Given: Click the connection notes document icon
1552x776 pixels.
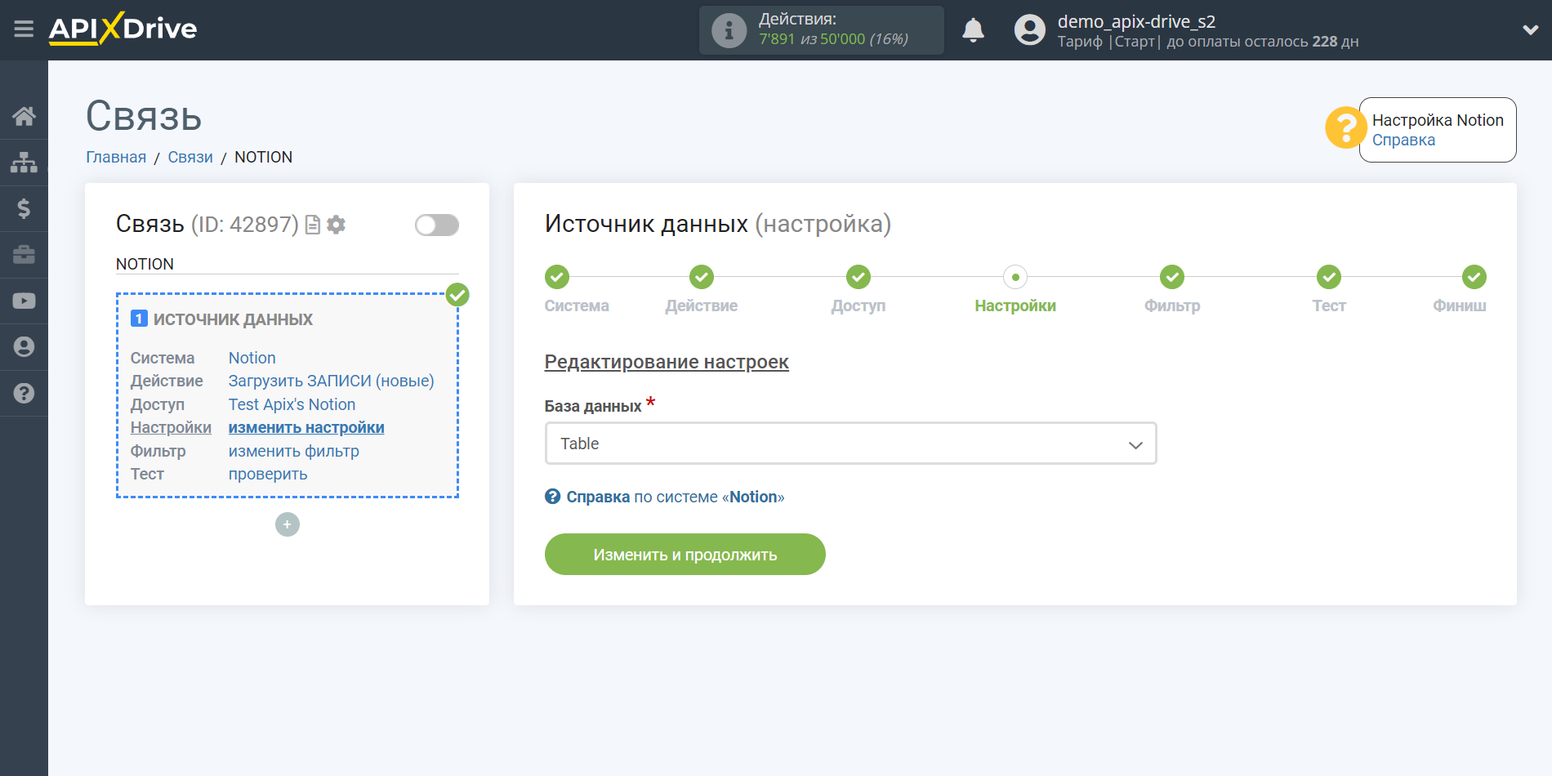Looking at the screenshot, I should click(x=312, y=225).
